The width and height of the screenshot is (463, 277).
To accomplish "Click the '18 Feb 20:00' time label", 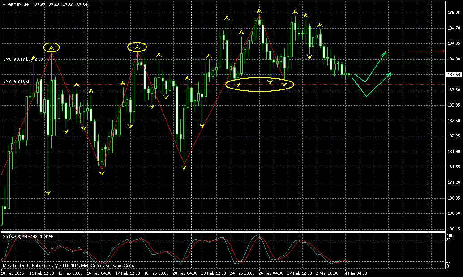I will pyautogui.click(x=157, y=273).
